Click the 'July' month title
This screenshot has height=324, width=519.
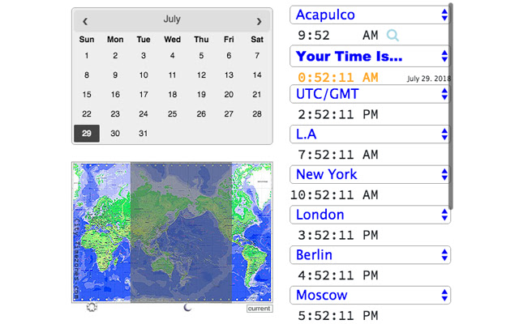click(172, 19)
